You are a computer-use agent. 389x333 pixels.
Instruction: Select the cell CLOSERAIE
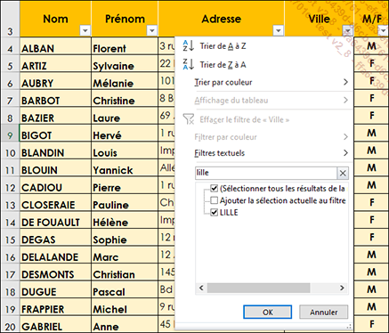point(55,203)
